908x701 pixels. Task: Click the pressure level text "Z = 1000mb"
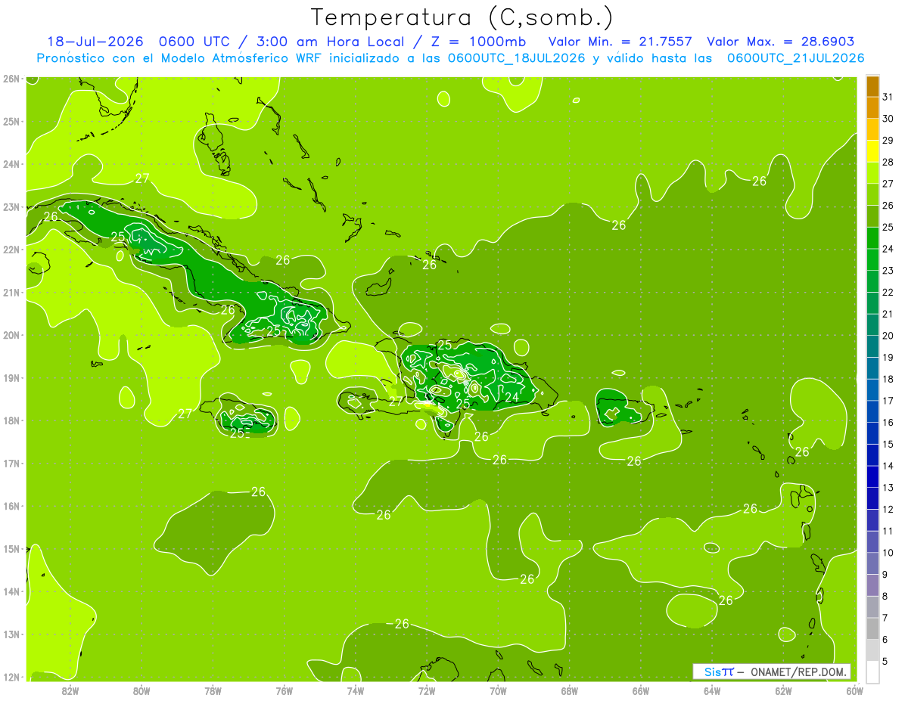[478, 42]
